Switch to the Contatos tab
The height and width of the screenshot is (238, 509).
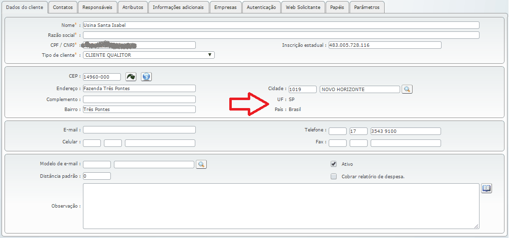pos(63,7)
